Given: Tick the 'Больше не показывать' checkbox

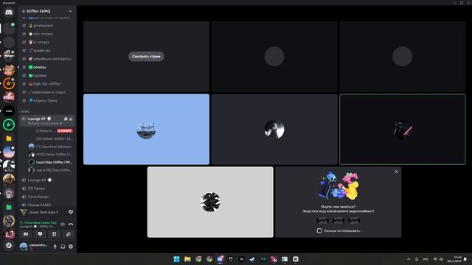Looking at the screenshot, I should (x=319, y=230).
